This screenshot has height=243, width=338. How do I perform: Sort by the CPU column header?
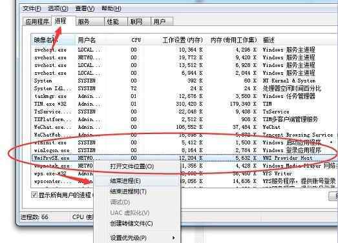136,40
